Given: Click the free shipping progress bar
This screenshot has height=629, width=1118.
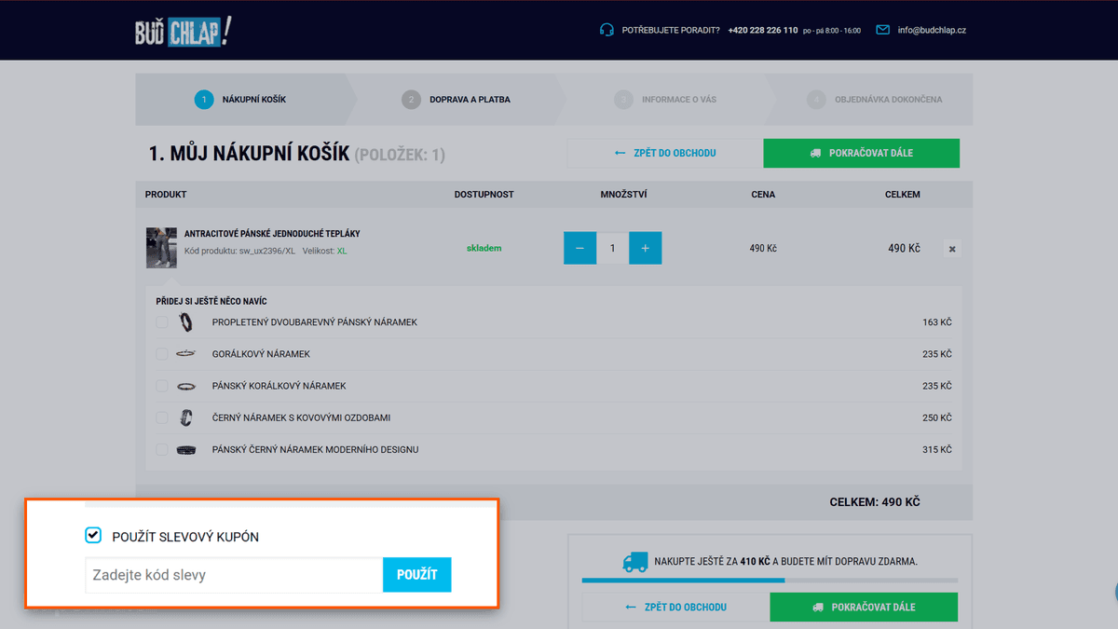Looking at the screenshot, I should [770, 581].
